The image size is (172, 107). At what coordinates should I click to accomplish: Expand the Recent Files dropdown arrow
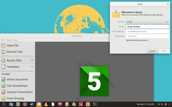pos(32,60)
